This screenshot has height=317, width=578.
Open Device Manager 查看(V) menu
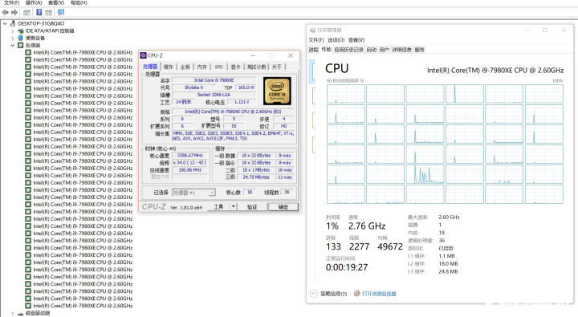pos(56,2)
